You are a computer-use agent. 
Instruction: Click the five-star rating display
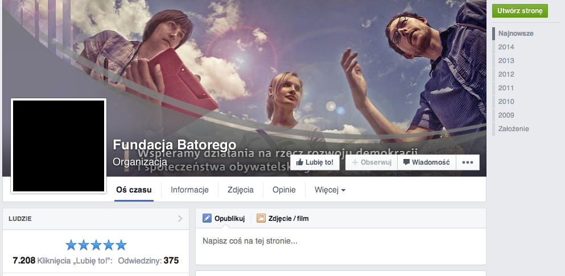click(96, 245)
